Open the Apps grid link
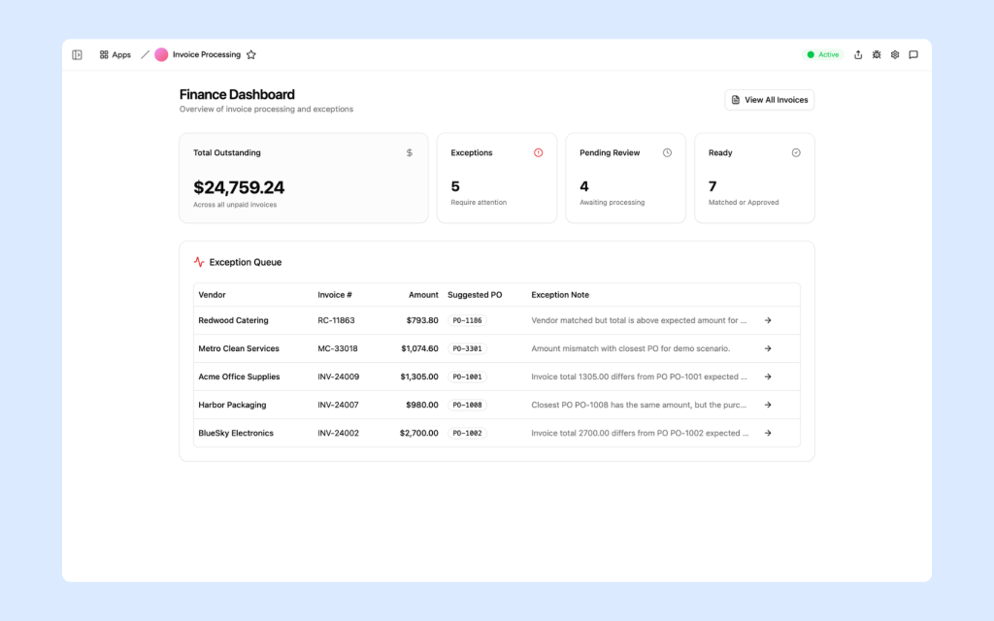 [x=115, y=54]
